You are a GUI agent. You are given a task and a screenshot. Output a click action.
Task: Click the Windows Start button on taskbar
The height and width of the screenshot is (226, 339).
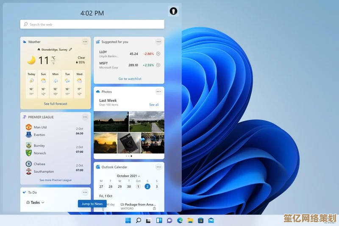[x=128, y=220]
